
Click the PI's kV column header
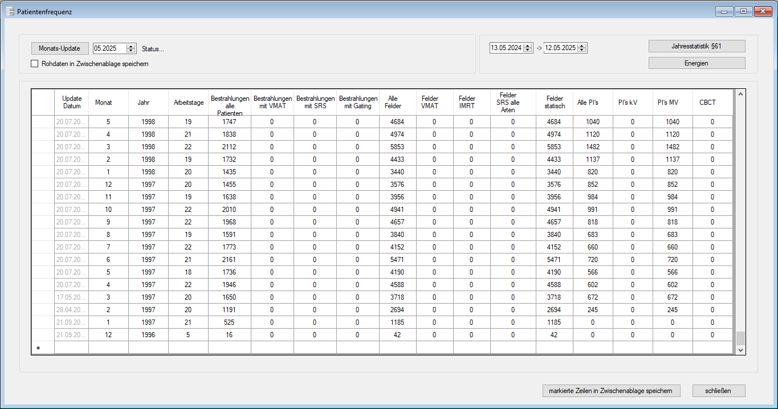[633, 102]
